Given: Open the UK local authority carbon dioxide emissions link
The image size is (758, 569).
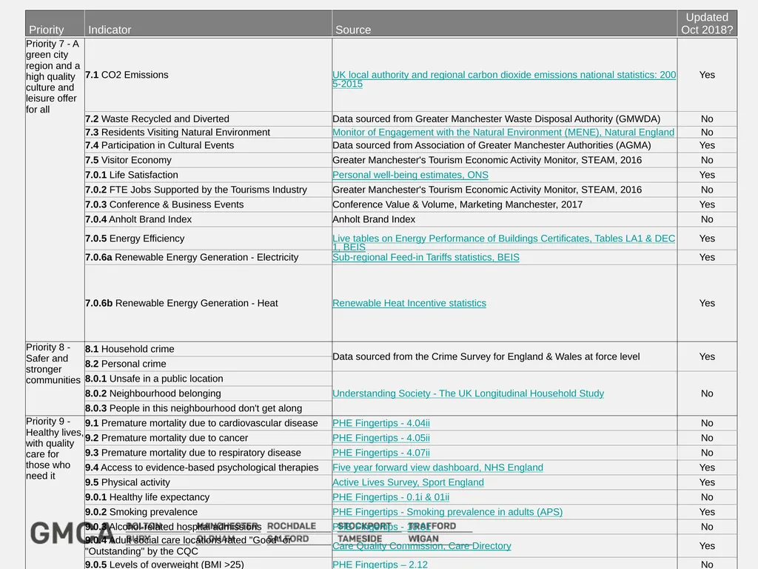Looking at the screenshot, I should (503, 79).
